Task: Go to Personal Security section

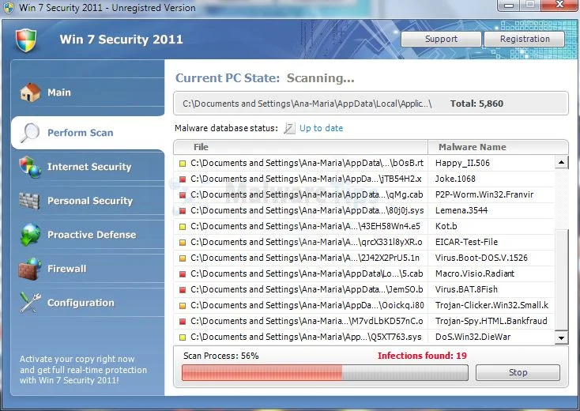Action: (x=88, y=201)
